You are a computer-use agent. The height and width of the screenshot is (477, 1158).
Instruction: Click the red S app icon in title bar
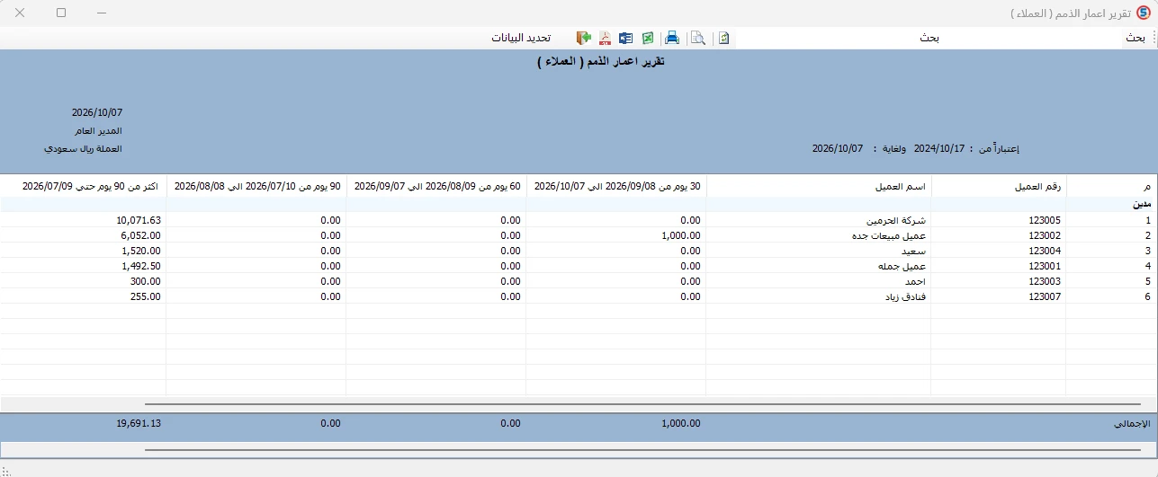coord(1143,13)
